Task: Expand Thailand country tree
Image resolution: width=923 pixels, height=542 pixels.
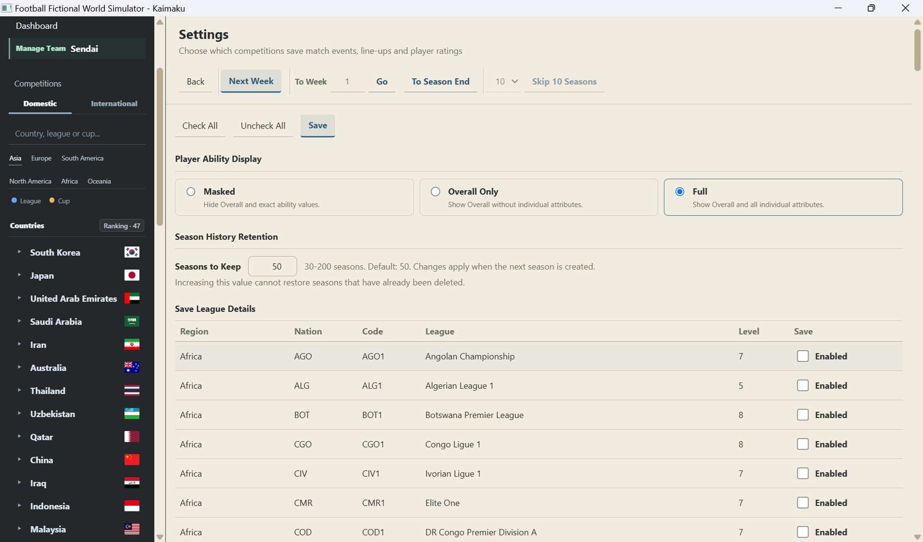Action: point(19,390)
